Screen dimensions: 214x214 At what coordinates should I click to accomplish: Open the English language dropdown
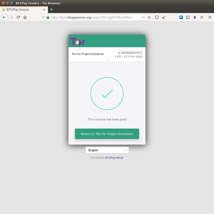[107, 150]
